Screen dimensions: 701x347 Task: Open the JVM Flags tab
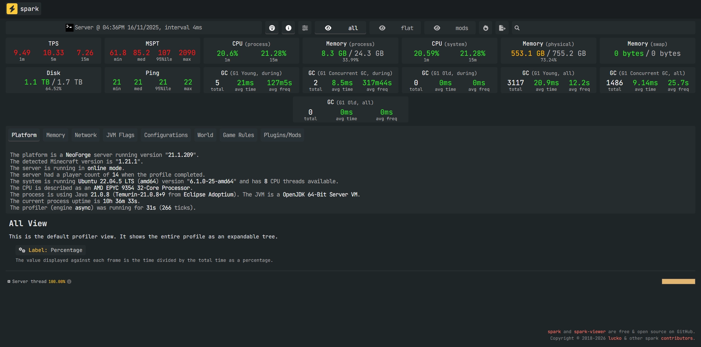(120, 135)
